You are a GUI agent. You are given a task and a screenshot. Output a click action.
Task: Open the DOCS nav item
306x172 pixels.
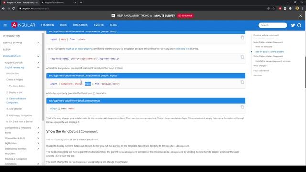[x=63, y=25]
